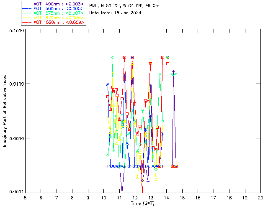Viewport: 268px width, 214px height.
Task: Click the isolated red square marker just after 14 hours
Action: (167, 64)
